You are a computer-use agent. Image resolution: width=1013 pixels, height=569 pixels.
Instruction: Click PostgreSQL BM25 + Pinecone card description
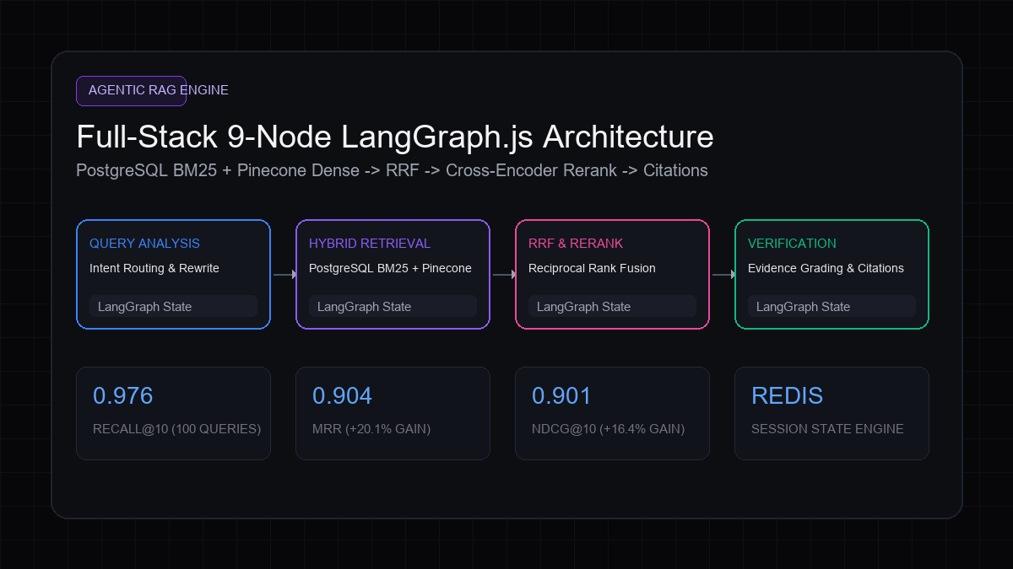pyautogui.click(x=390, y=268)
